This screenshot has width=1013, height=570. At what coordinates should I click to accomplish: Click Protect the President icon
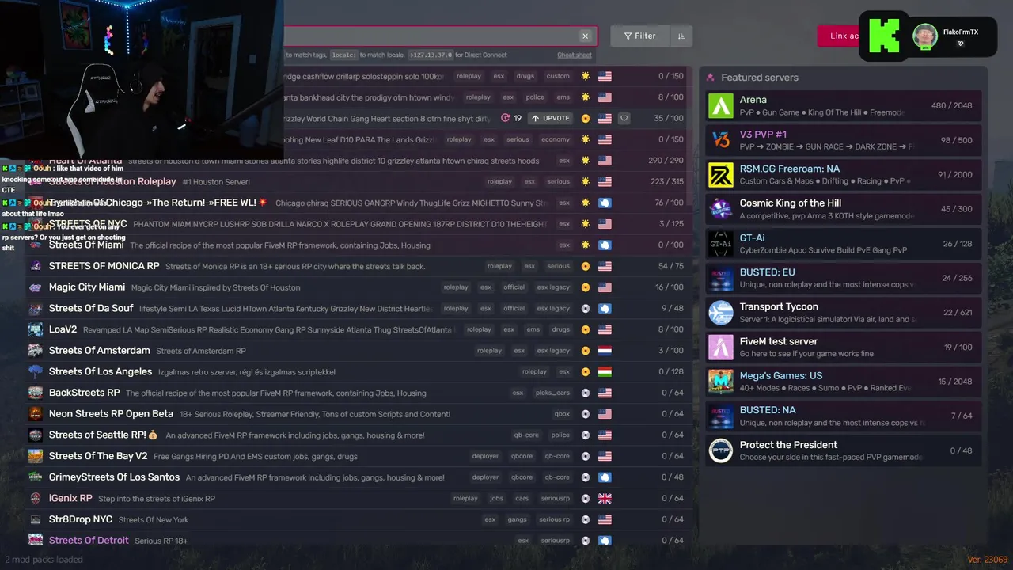720,450
